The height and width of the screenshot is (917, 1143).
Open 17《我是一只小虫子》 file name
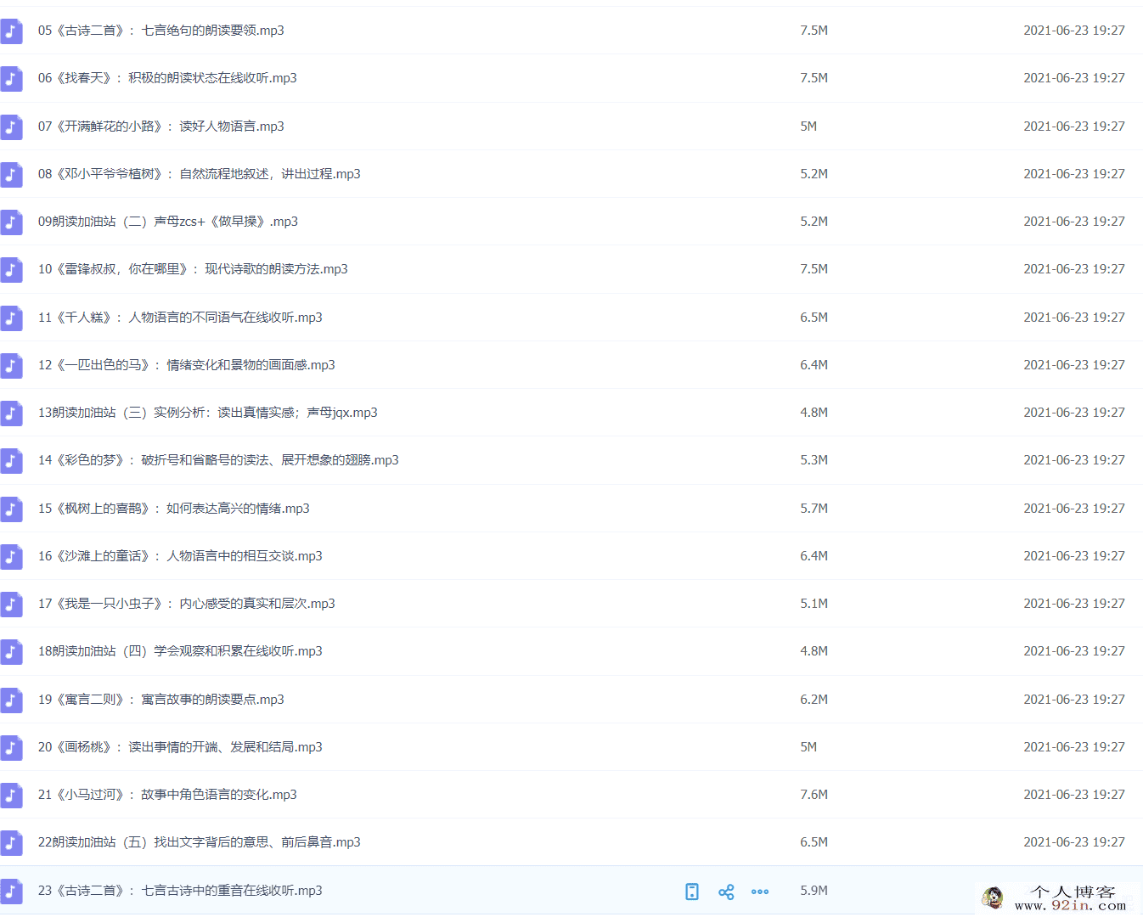[x=187, y=604]
